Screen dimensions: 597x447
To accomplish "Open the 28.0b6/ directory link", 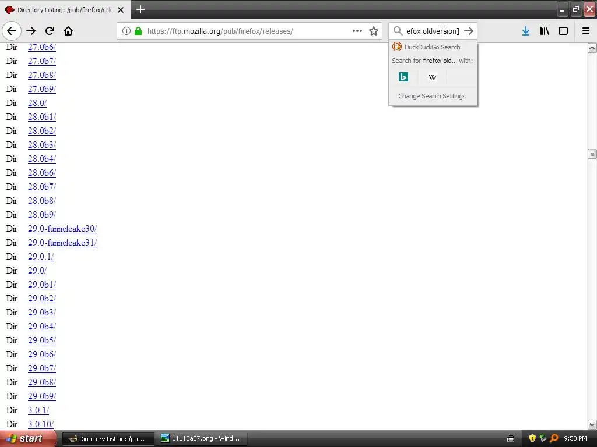I will (42, 173).
